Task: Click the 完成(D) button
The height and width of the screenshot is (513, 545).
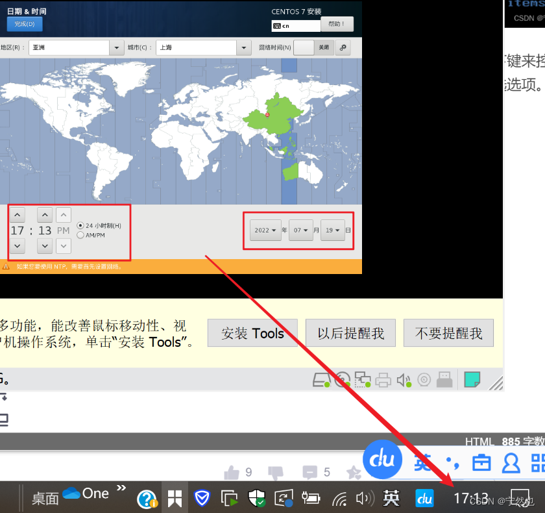Action: point(24,23)
